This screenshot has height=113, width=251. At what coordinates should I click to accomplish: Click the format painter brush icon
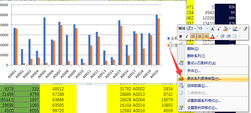tap(245, 29)
